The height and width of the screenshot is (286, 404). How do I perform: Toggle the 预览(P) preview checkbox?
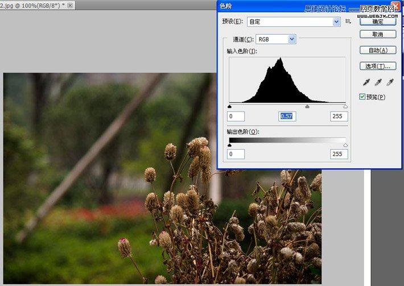(362, 97)
